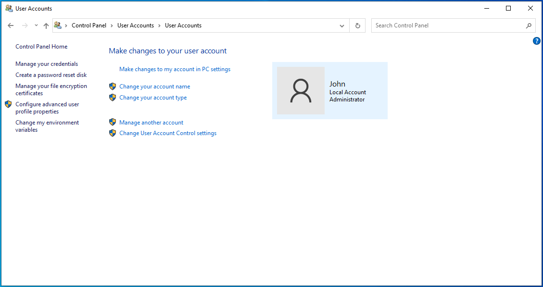Open the Help question mark icon

tap(537, 41)
